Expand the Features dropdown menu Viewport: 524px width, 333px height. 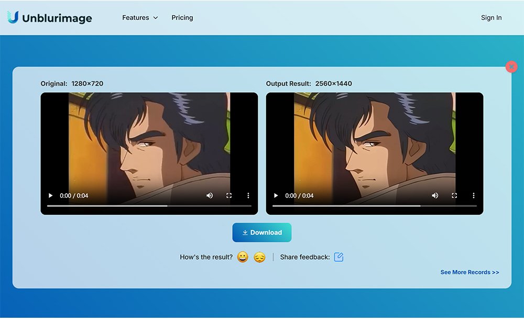139,18
